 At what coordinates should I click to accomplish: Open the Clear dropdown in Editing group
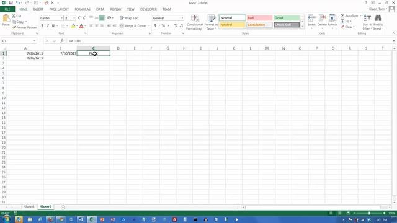tap(347, 27)
